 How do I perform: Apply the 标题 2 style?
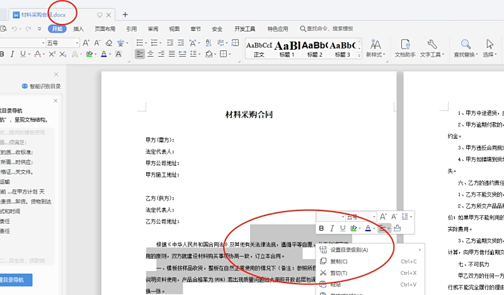tap(314, 49)
